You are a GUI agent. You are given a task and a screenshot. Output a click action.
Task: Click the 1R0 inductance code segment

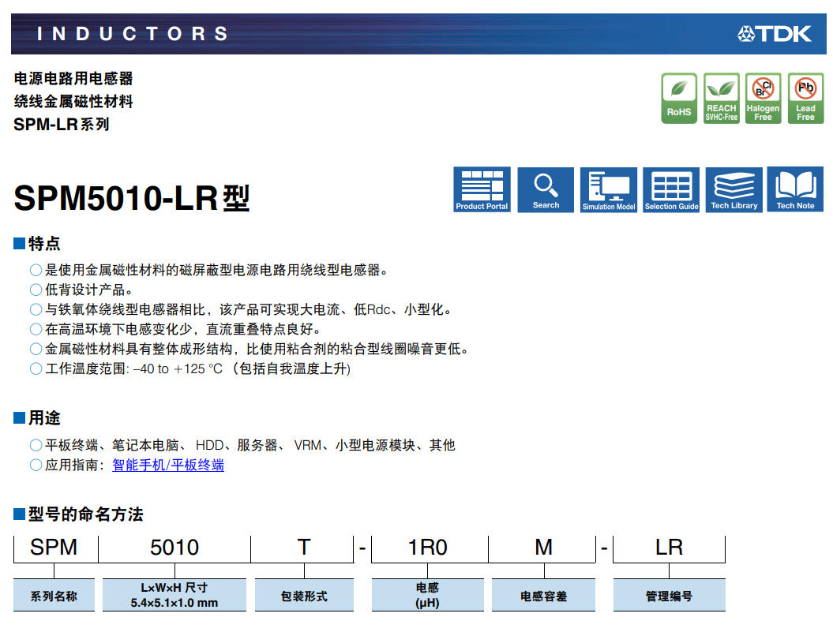click(x=428, y=548)
